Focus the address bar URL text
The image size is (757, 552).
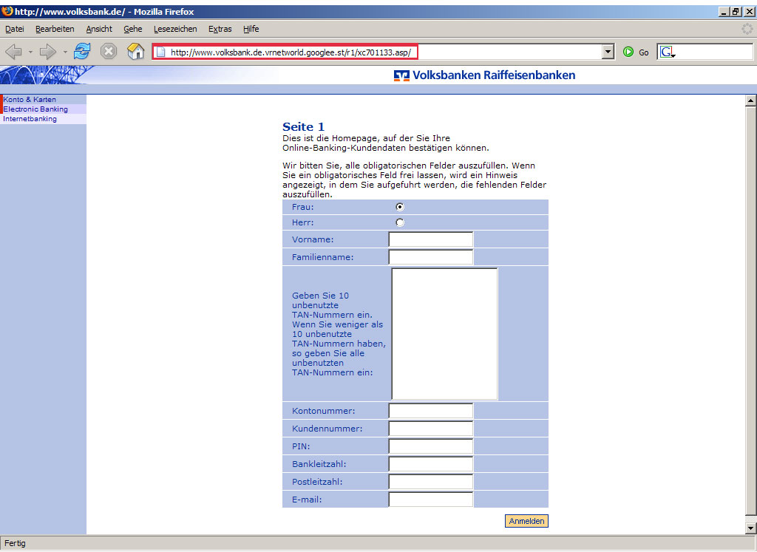point(291,52)
